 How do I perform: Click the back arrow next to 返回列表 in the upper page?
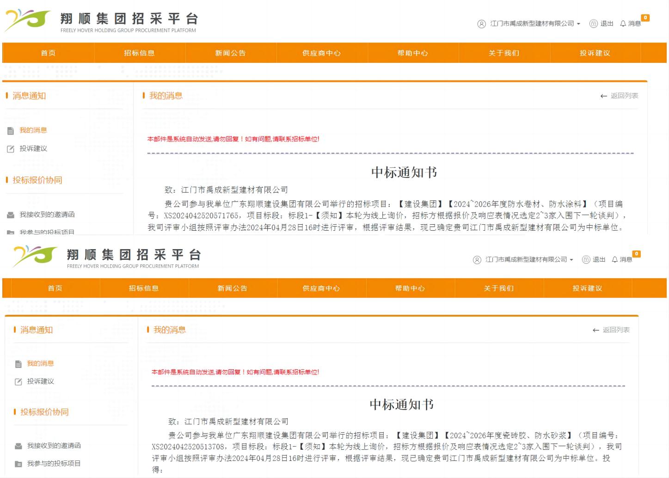tap(603, 96)
